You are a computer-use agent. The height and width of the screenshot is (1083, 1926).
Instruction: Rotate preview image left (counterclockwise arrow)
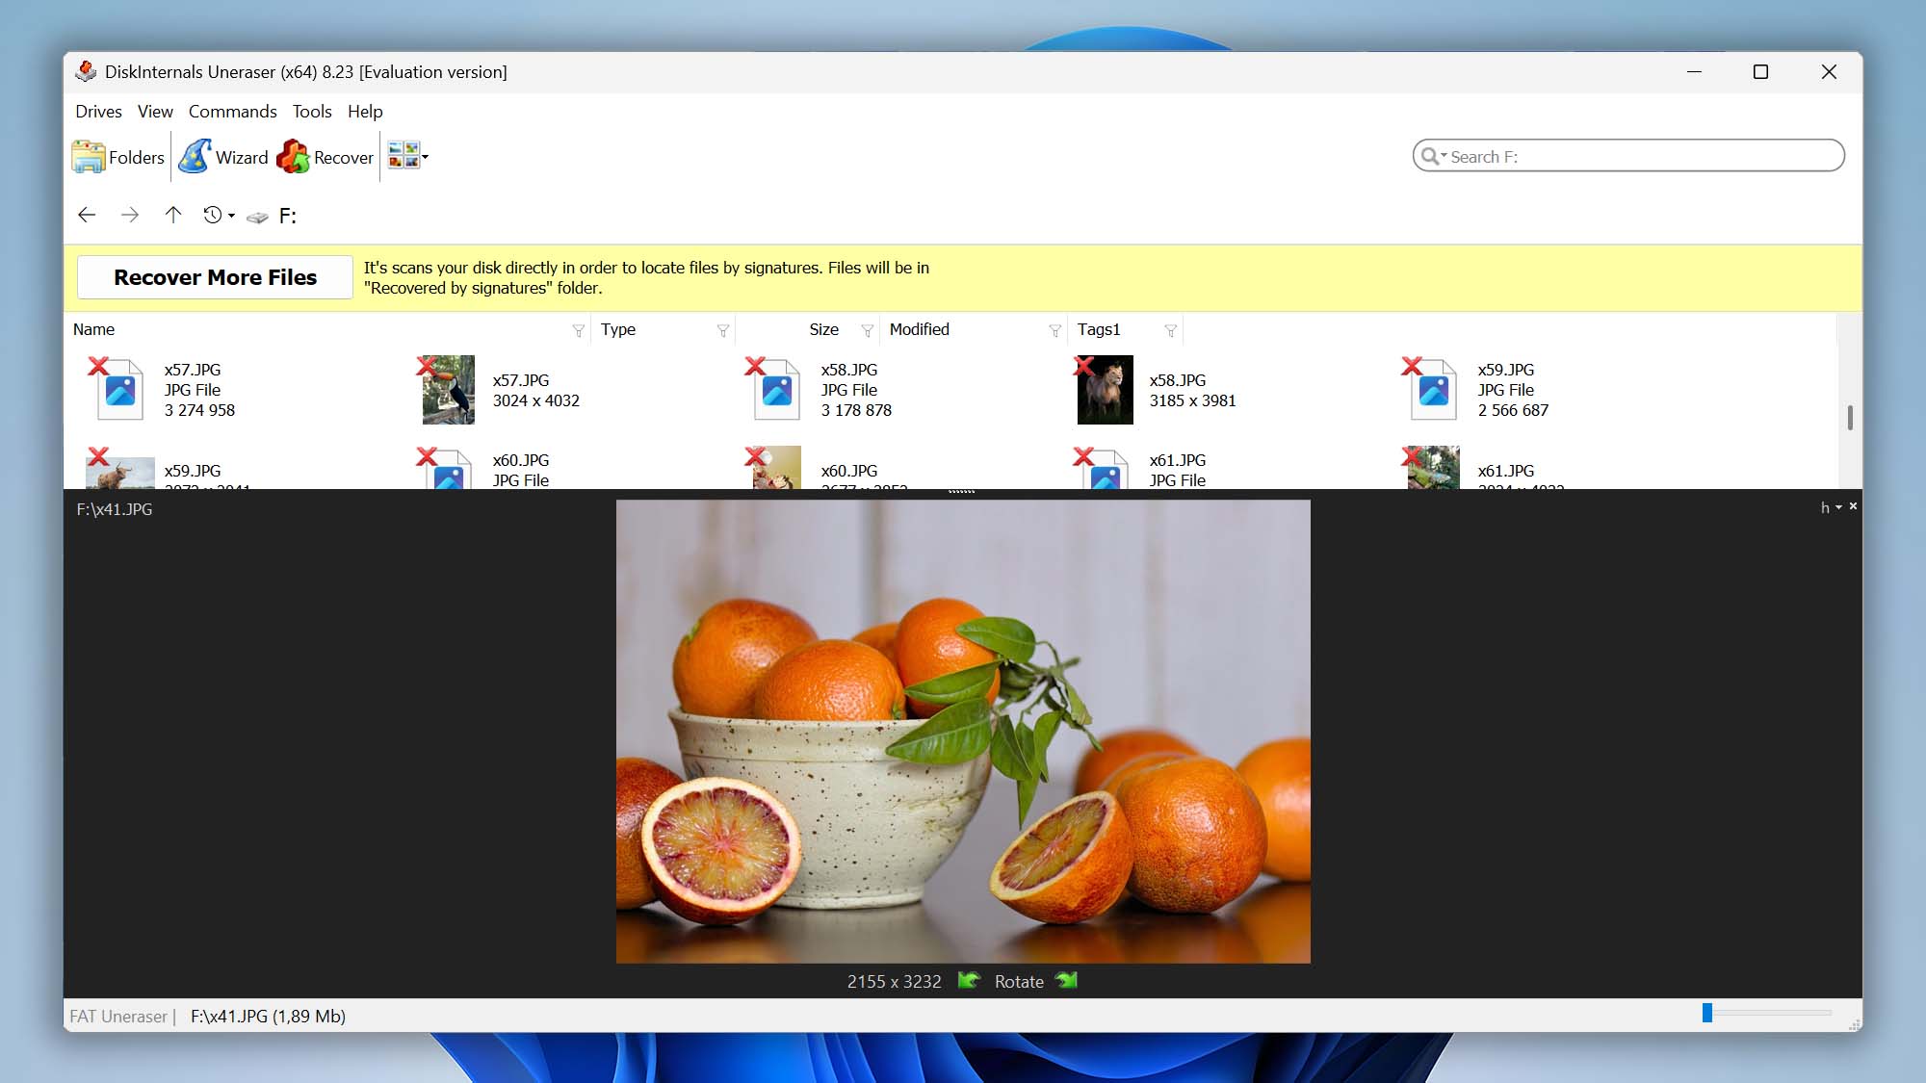[x=969, y=981]
